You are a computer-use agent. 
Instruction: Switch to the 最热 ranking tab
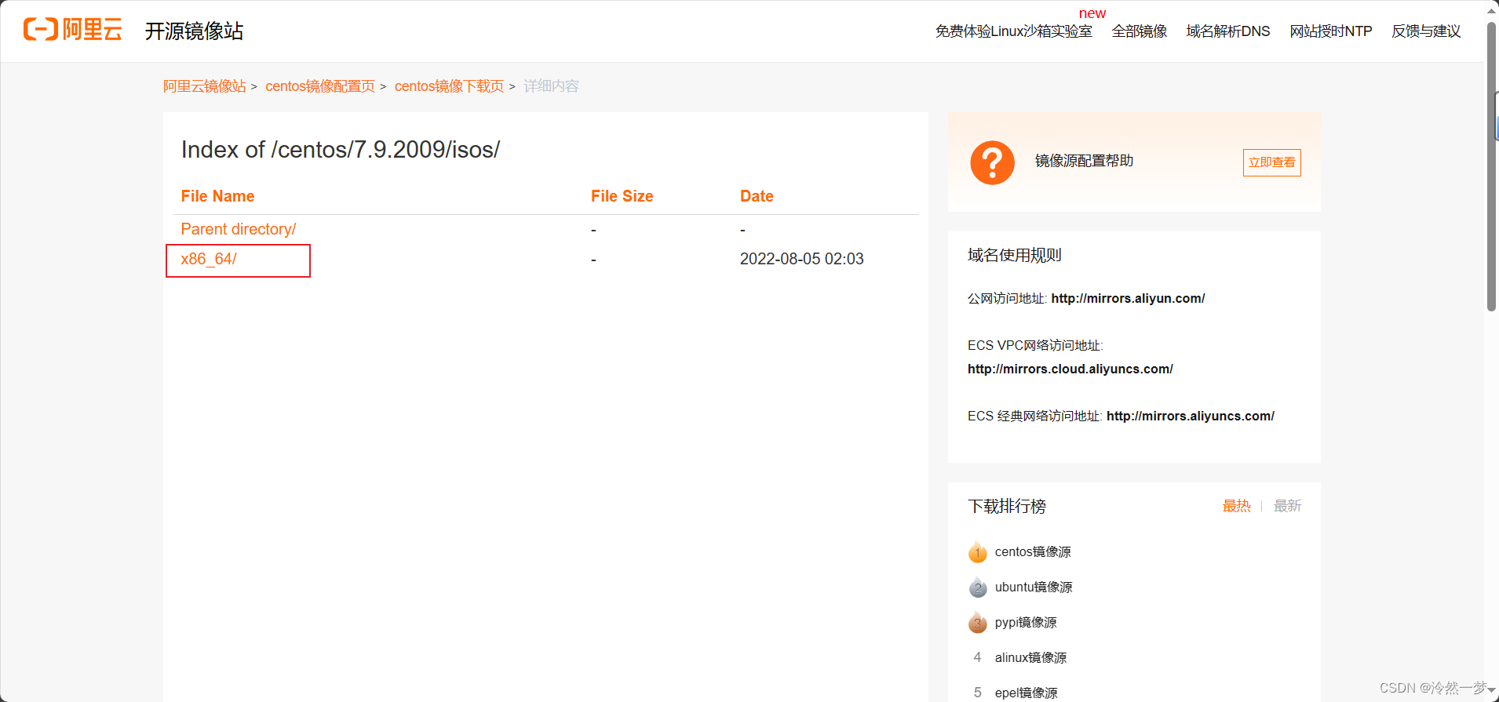1236,506
